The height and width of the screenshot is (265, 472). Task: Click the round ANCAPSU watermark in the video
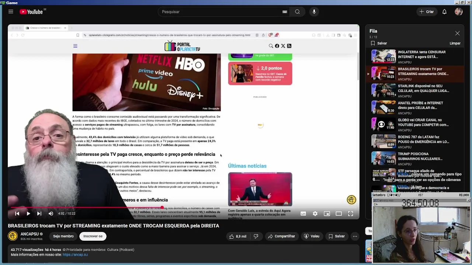(x=351, y=199)
